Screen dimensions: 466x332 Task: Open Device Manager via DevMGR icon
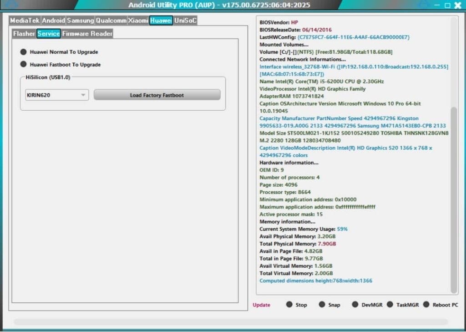(x=354, y=305)
